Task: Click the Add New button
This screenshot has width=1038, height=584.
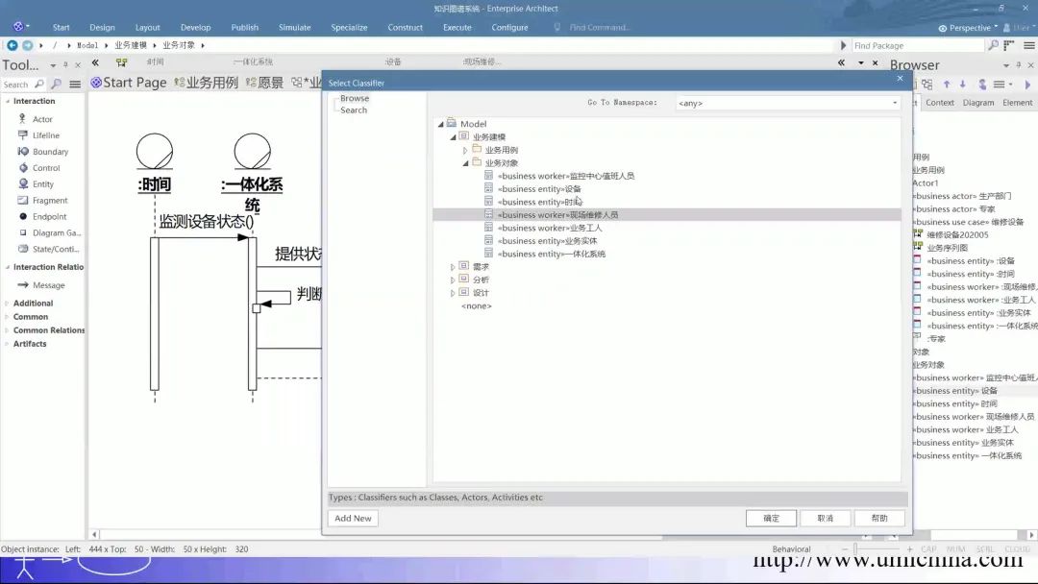Action: (x=353, y=518)
